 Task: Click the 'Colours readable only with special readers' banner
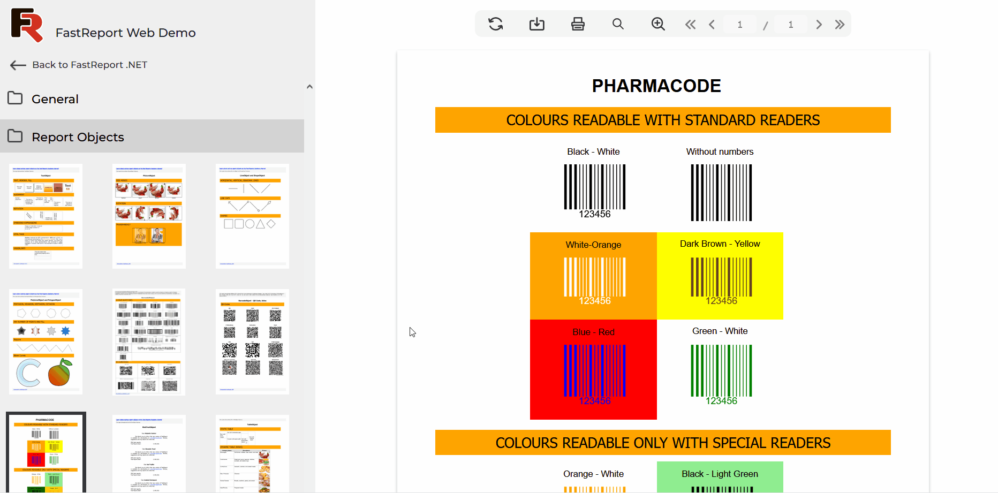click(663, 443)
